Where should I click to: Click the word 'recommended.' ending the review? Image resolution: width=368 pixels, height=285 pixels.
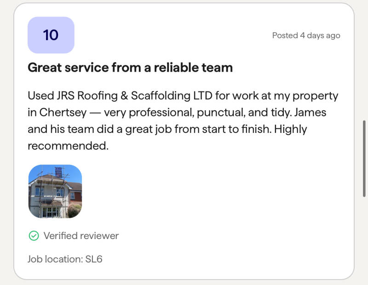pyautogui.click(x=68, y=146)
